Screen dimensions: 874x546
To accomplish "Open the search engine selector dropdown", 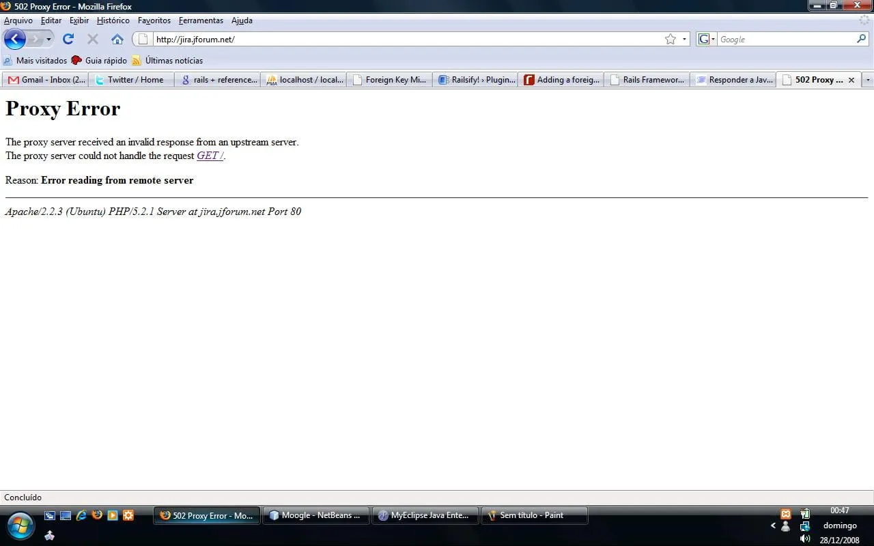I will (x=707, y=40).
